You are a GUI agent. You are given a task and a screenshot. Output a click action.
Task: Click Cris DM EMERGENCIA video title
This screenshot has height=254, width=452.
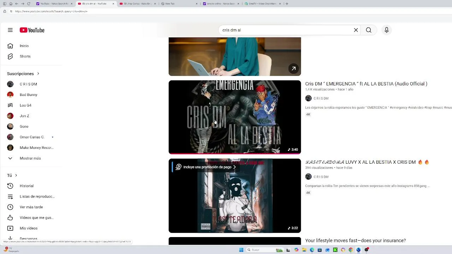tap(366, 84)
